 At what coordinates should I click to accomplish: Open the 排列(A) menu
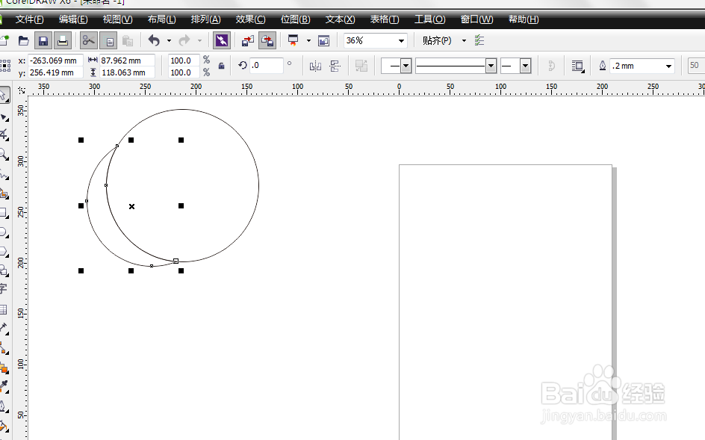point(205,19)
